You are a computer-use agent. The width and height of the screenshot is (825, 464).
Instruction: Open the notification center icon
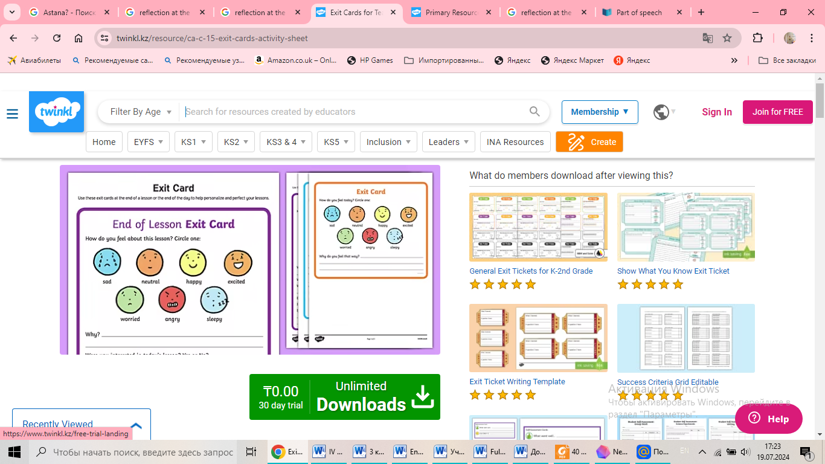[805, 452]
